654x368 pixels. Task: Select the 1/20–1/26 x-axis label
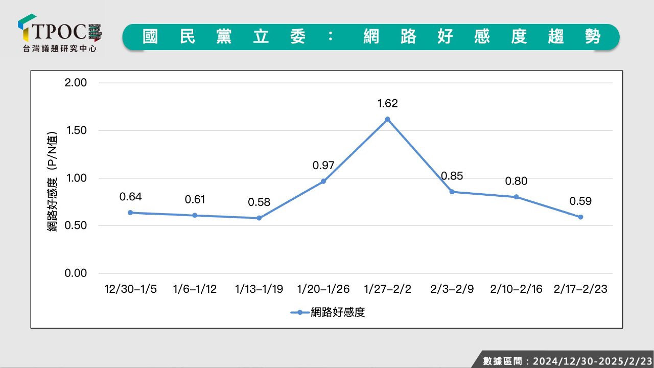pyautogui.click(x=323, y=289)
